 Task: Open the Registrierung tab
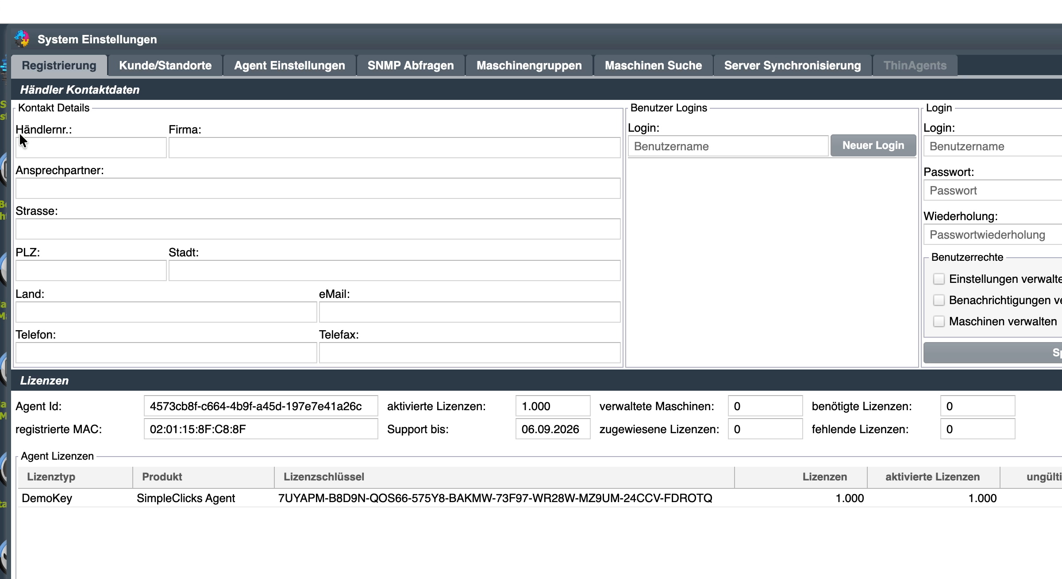pyautogui.click(x=59, y=65)
